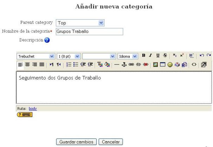Set left-to-right text direction

point(51,65)
